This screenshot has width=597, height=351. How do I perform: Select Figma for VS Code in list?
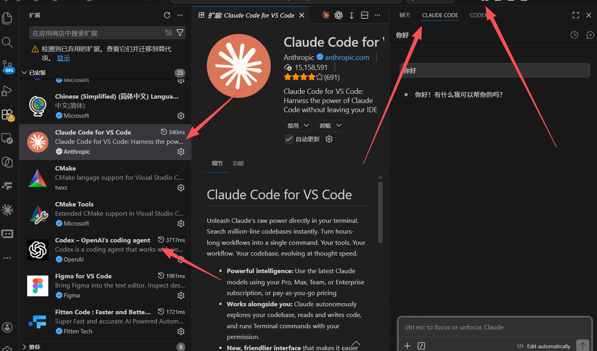(x=105, y=286)
